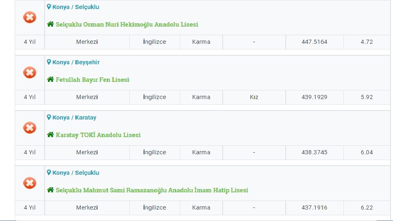Click the Konya / Beyşehir location text
Viewport: 393px width, 221px height.
pos(76,62)
